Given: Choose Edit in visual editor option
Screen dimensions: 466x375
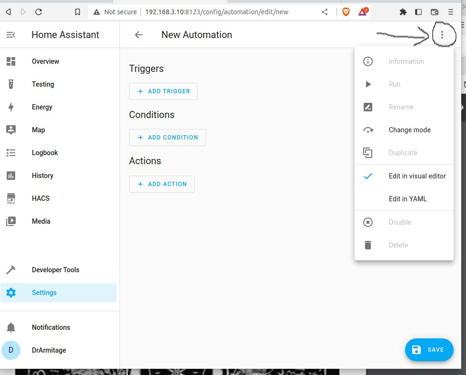Looking at the screenshot, I should [404, 176].
